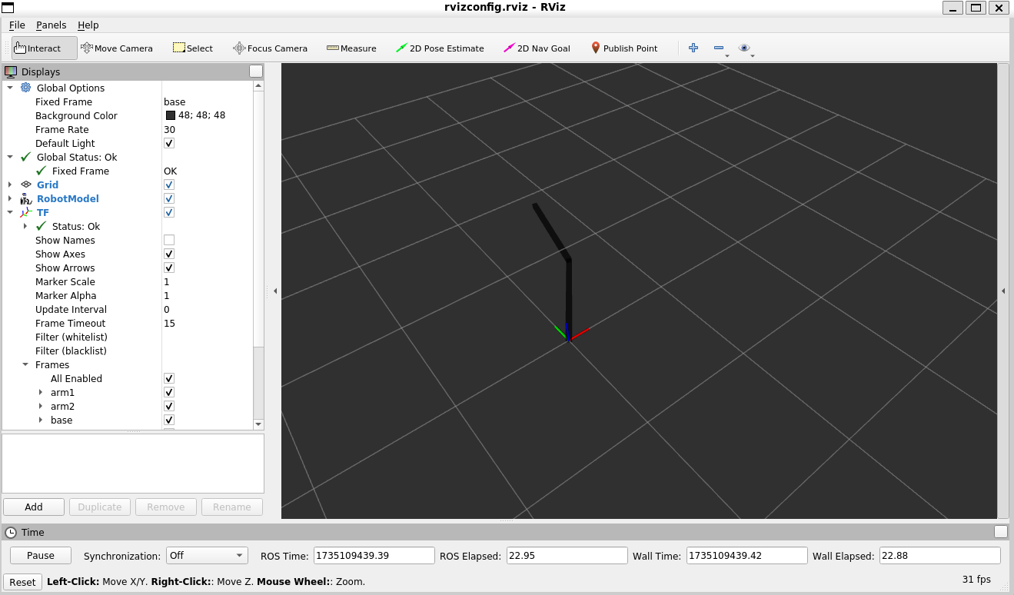
Task: Click the Reset button
Action: point(22,582)
